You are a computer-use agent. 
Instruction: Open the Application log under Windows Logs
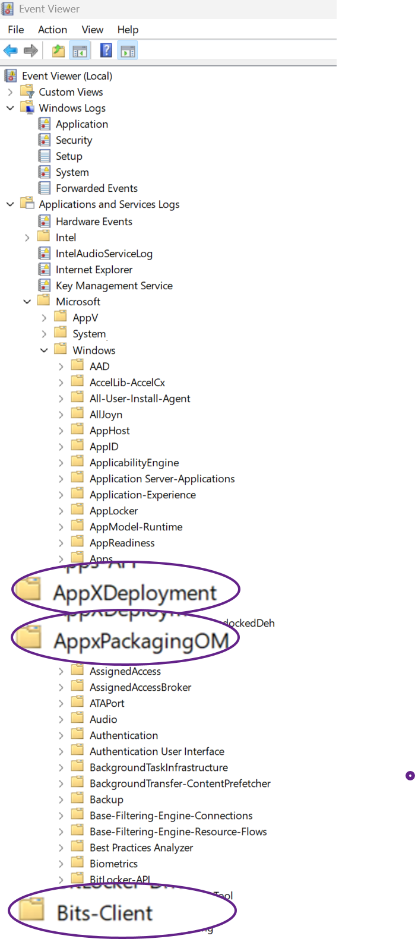[x=81, y=124]
